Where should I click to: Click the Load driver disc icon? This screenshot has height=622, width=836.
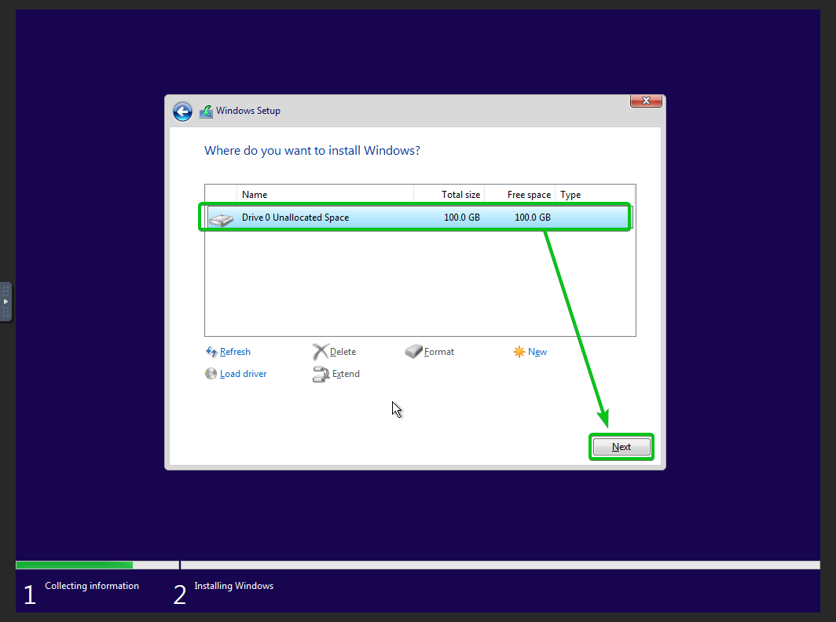point(211,374)
